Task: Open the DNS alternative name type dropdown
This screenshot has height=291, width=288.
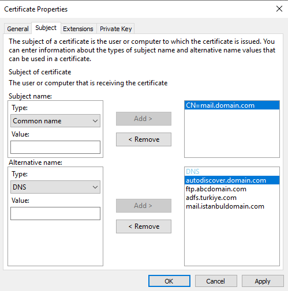Action: point(55,187)
